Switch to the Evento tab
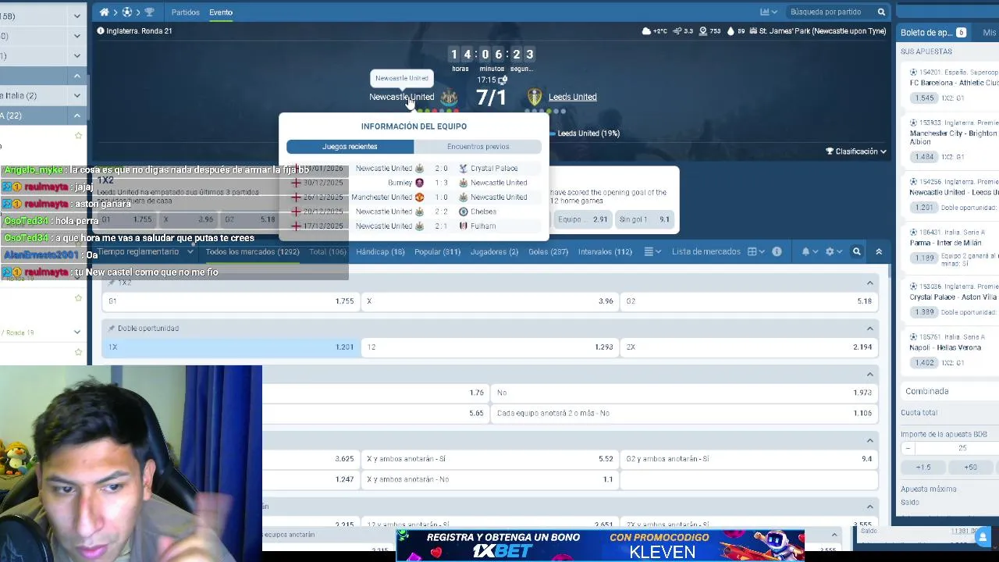Screen dimensions: 999x562 [x=221, y=12]
